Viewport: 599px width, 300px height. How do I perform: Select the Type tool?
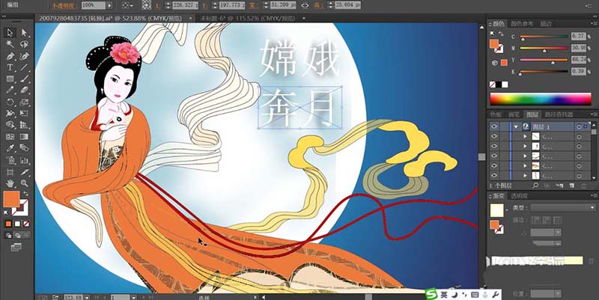[x=10, y=67]
